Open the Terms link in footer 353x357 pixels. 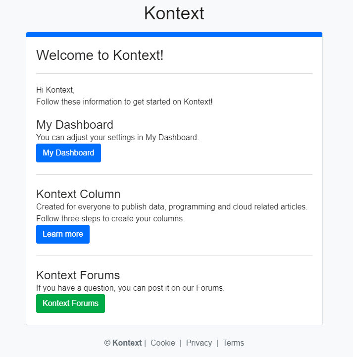[233, 343]
